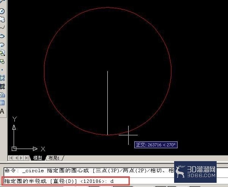Jump to the first layout tab

(11, 158)
